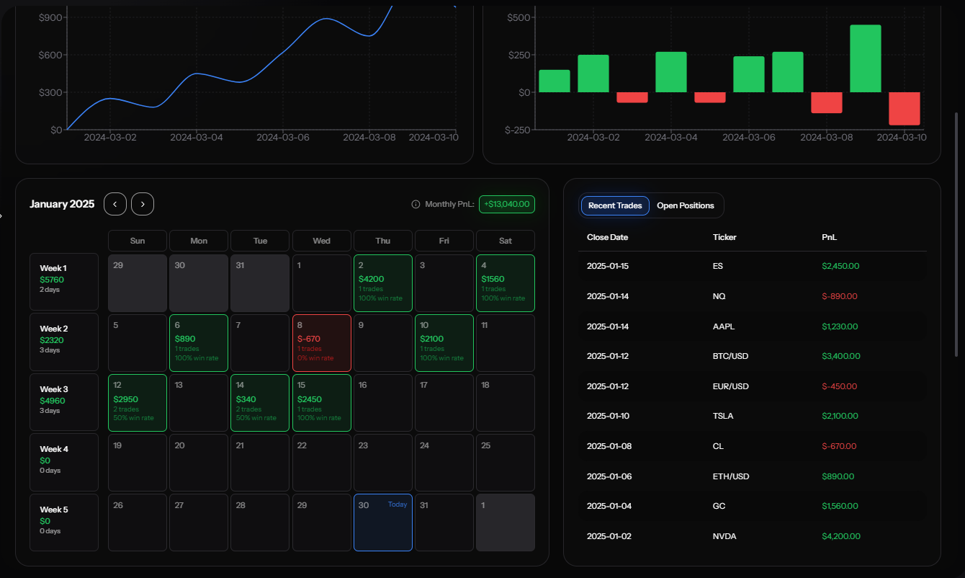965x578 pixels.
Task: Open January 15 trade day details
Action: 321,403
